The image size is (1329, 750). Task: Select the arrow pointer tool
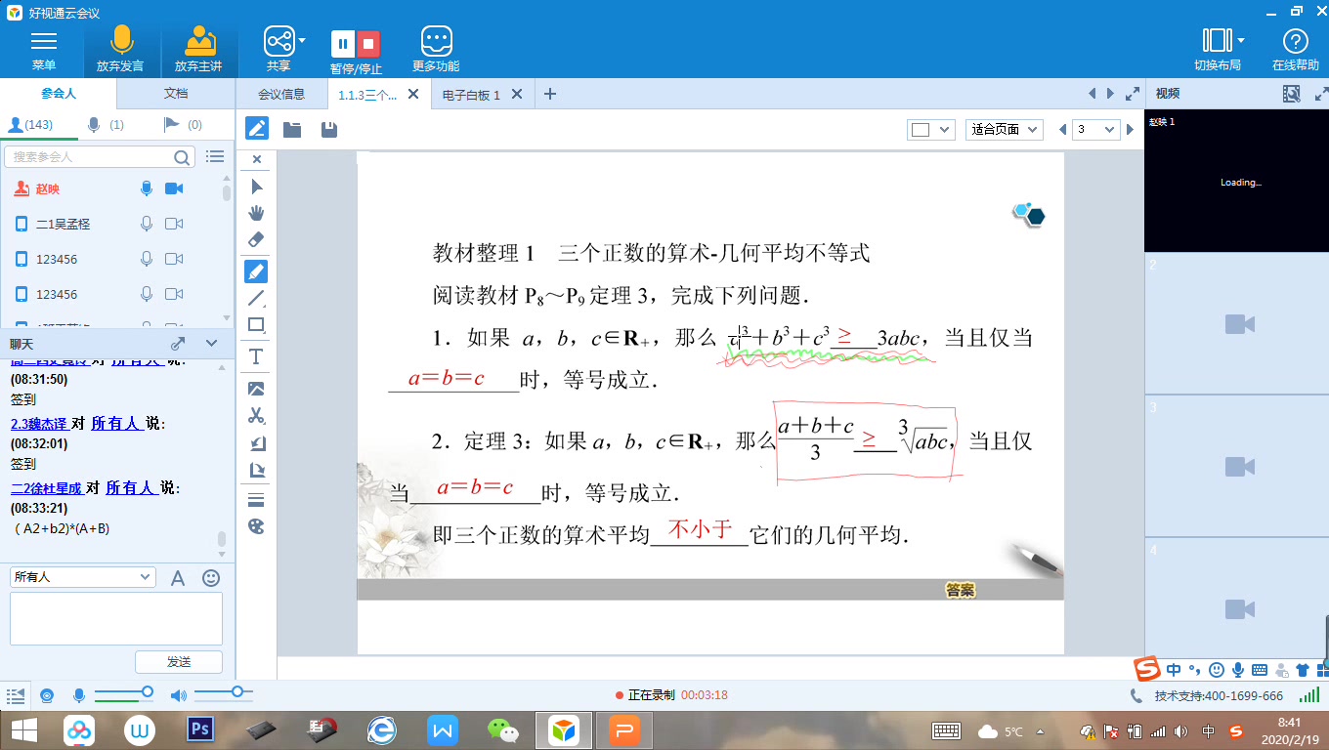(255, 185)
